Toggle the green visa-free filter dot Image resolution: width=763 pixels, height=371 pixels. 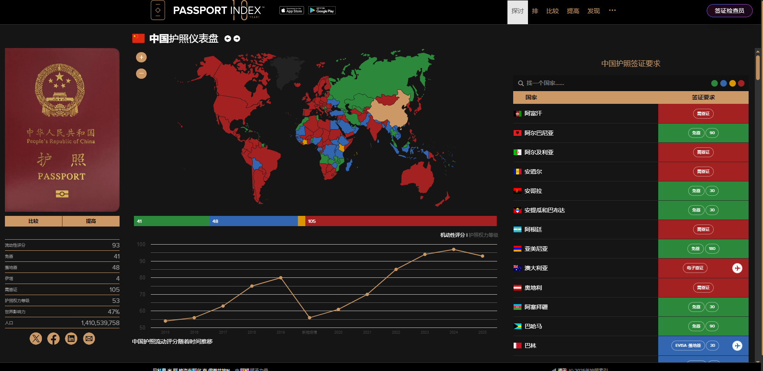click(x=715, y=83)
